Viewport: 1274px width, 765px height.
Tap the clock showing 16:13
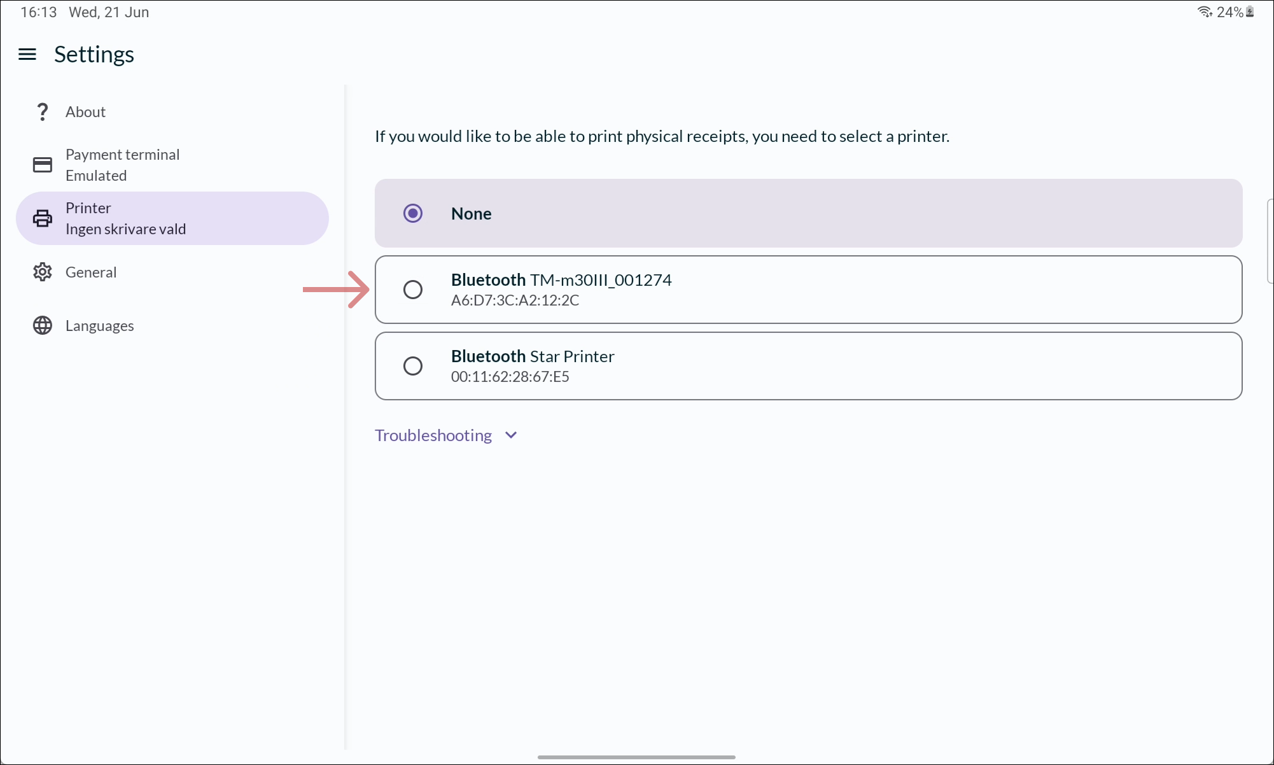(x=39, y=12)
